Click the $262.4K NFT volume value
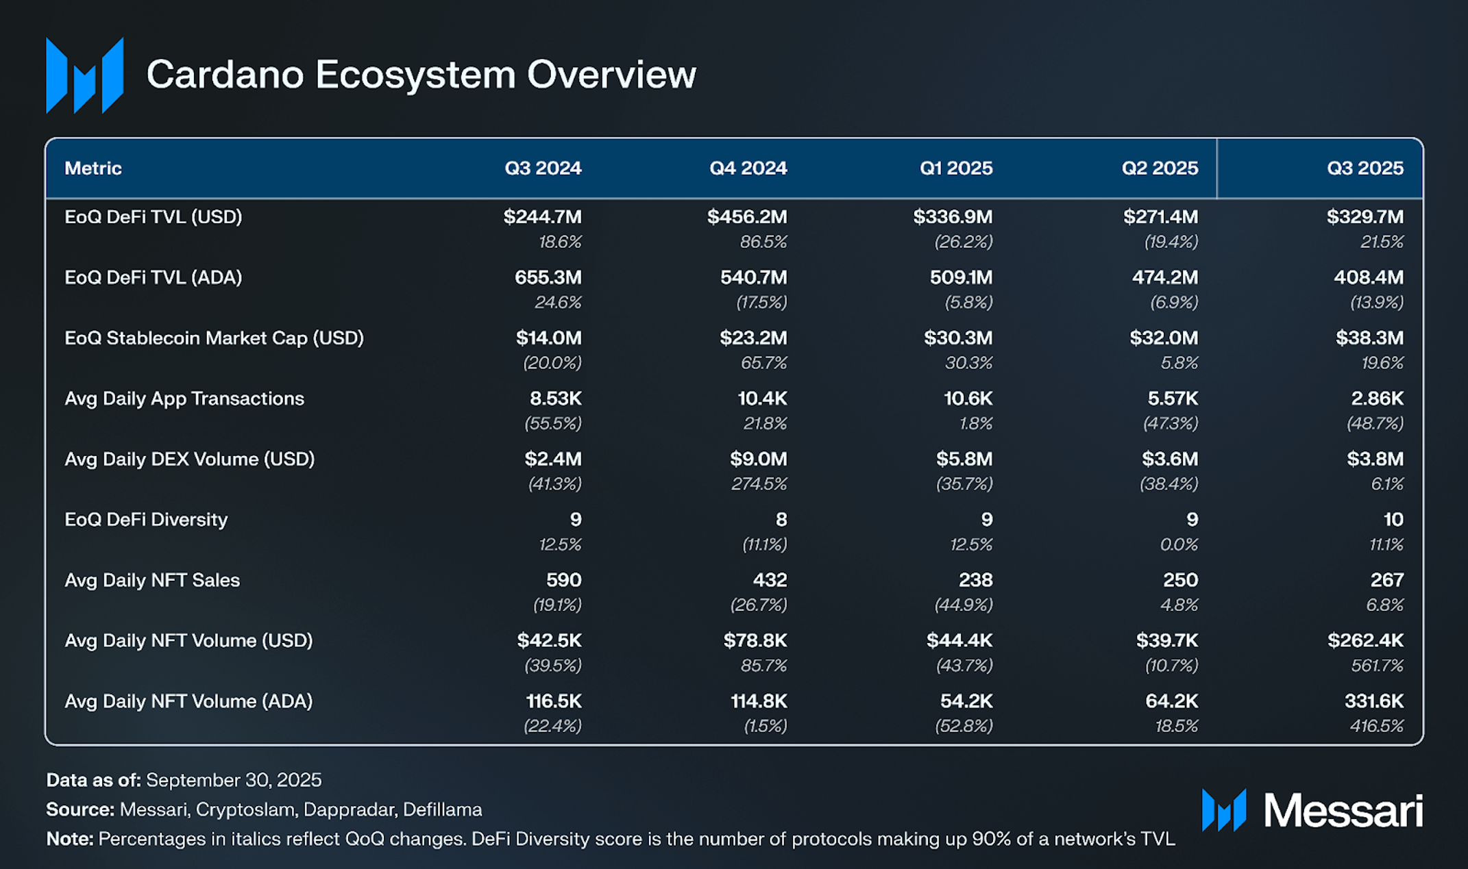 point(1365,641)
